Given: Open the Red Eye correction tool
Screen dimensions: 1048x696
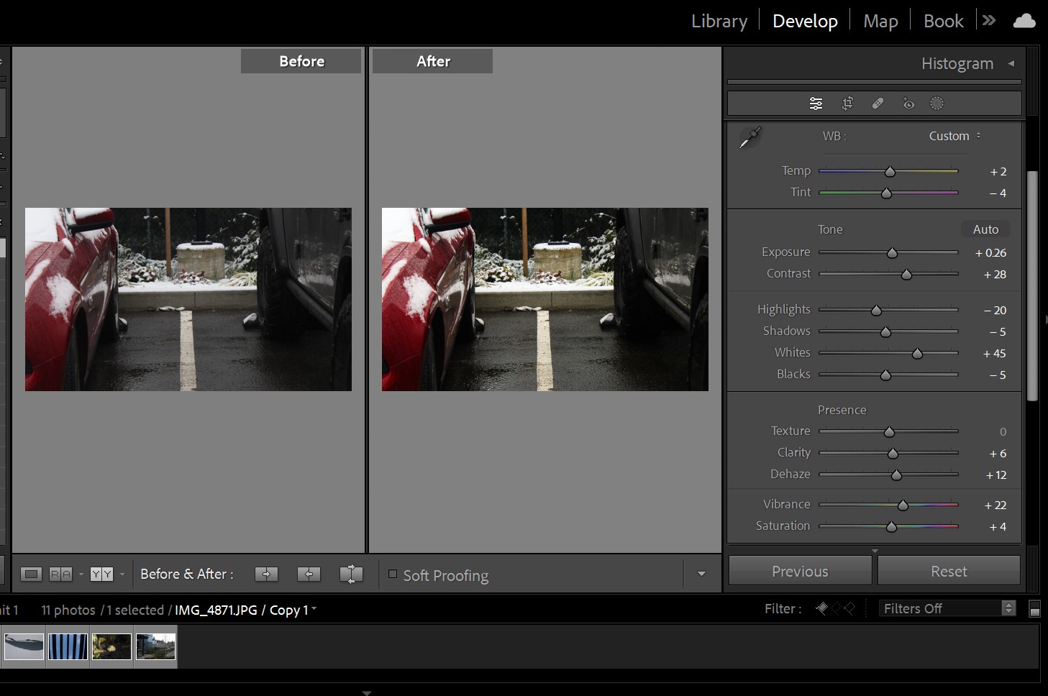Looking at the screenshot, I should [908, 104].
